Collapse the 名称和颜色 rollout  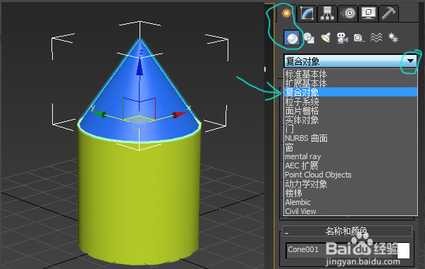(347, 231)
